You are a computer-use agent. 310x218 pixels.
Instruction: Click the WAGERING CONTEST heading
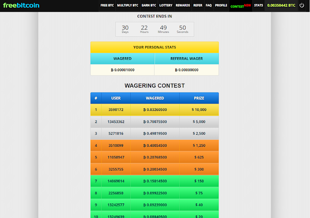click(155, 86)
